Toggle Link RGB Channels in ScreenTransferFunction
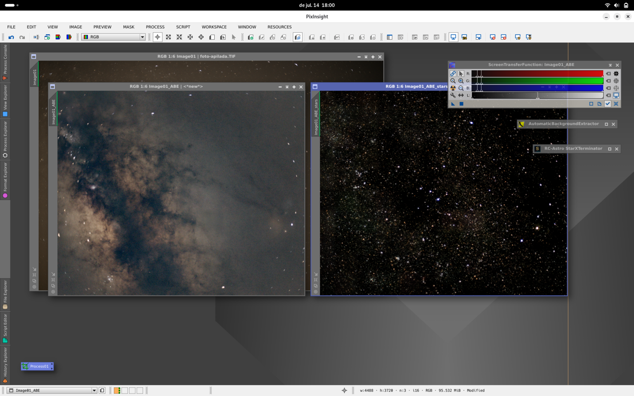Image resolution: width=634 pixels, height=396 pixels. (453, 73)
